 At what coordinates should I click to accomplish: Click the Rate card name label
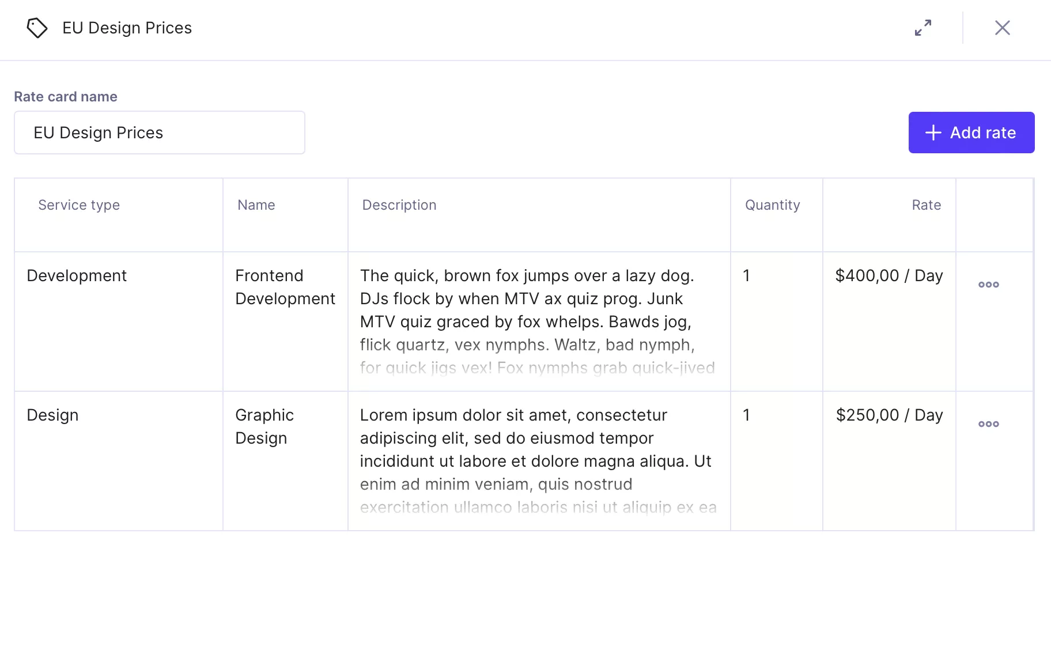click(66, 97)
